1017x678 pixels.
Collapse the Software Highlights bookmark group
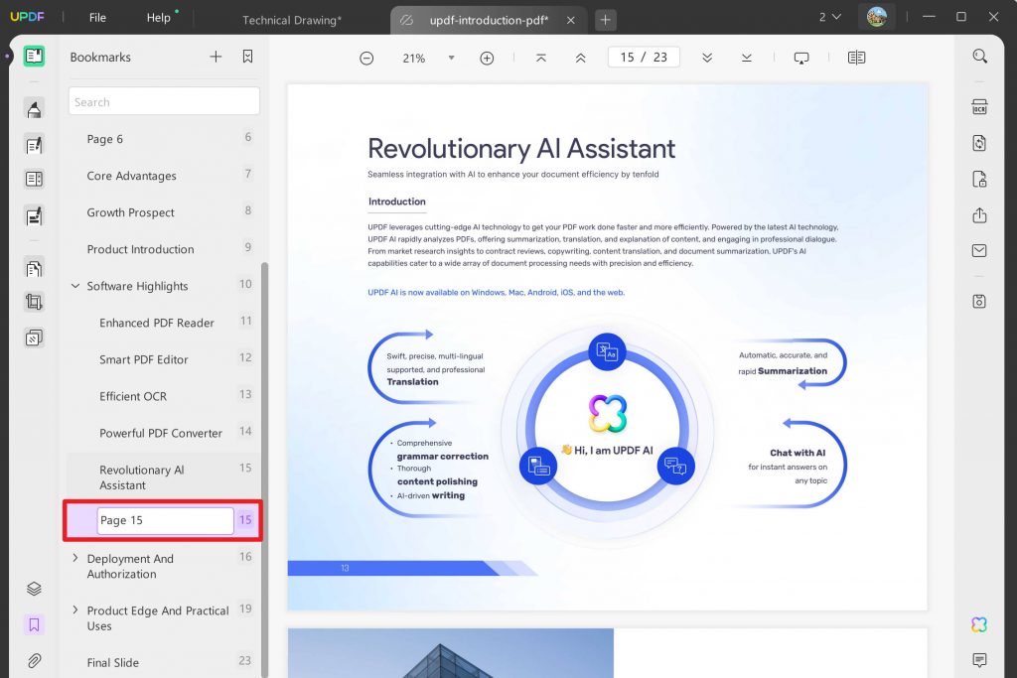pos(74,286)
